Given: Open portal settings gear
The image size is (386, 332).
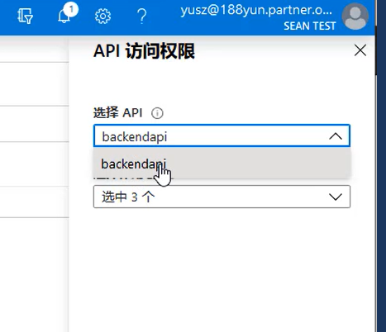Looking at the screenshot, I should (102, 17).
